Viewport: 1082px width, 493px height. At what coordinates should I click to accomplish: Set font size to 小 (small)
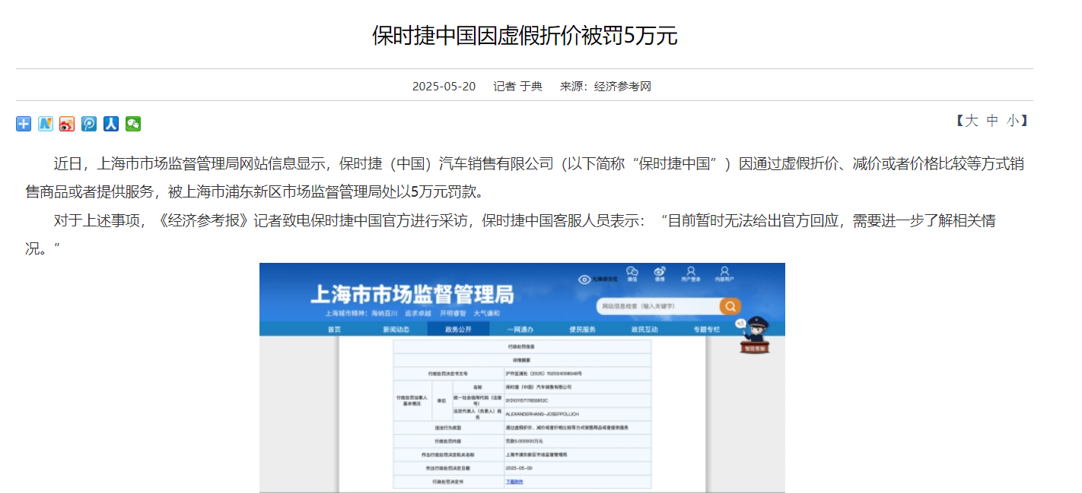pos(1013,121)
